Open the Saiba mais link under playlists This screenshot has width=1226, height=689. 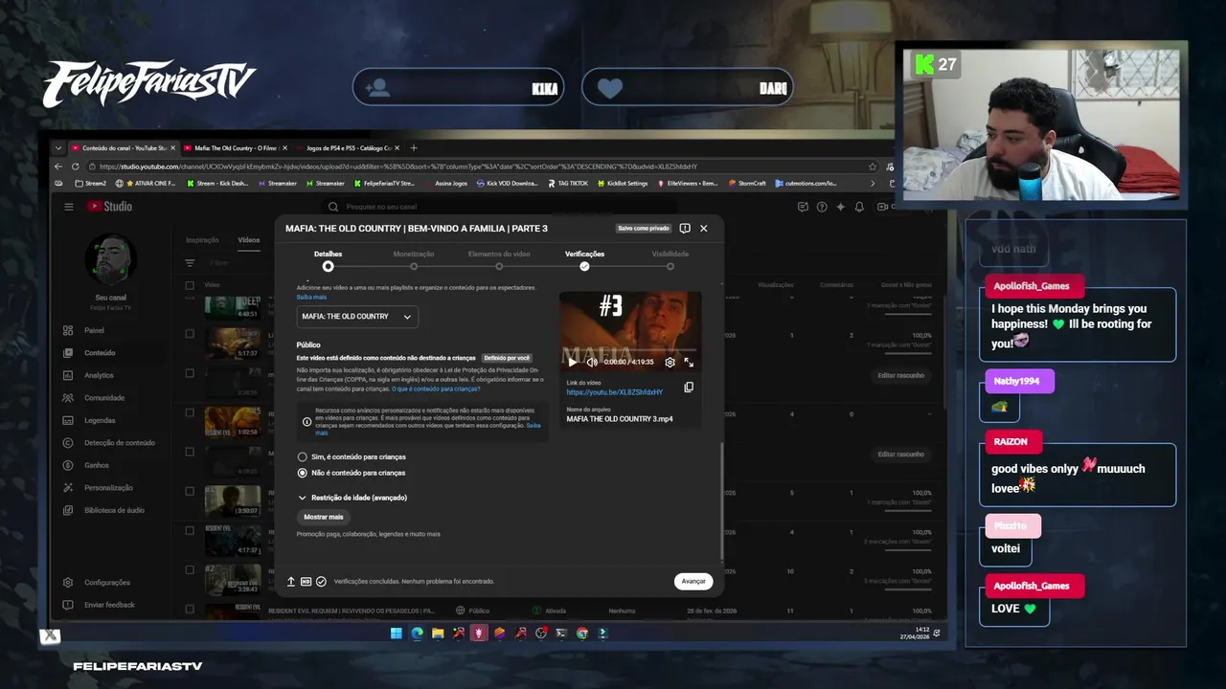311,297
